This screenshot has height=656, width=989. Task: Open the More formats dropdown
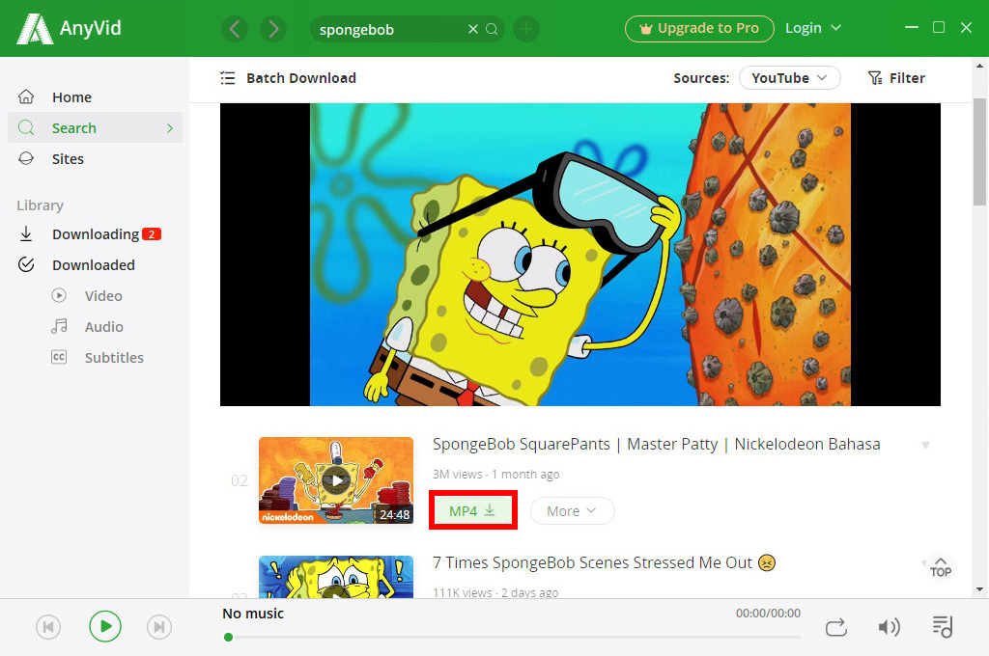[x=572, y=511]
